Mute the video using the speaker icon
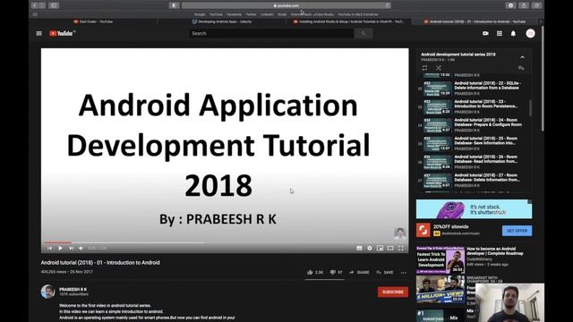The width and height of the screenshot is (573, 322). (81, 249)
